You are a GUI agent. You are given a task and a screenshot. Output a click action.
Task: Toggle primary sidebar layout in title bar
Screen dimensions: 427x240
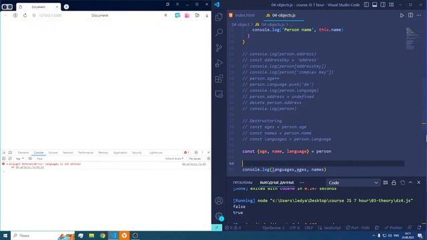(366, 5)
